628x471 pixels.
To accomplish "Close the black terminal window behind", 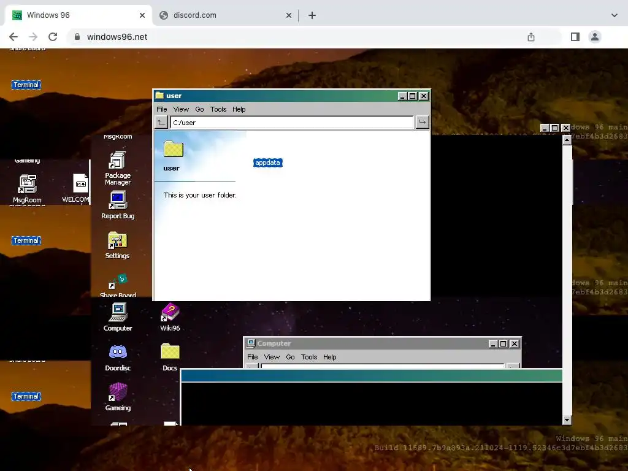I will pyautogui.click(x=565, y=128).
